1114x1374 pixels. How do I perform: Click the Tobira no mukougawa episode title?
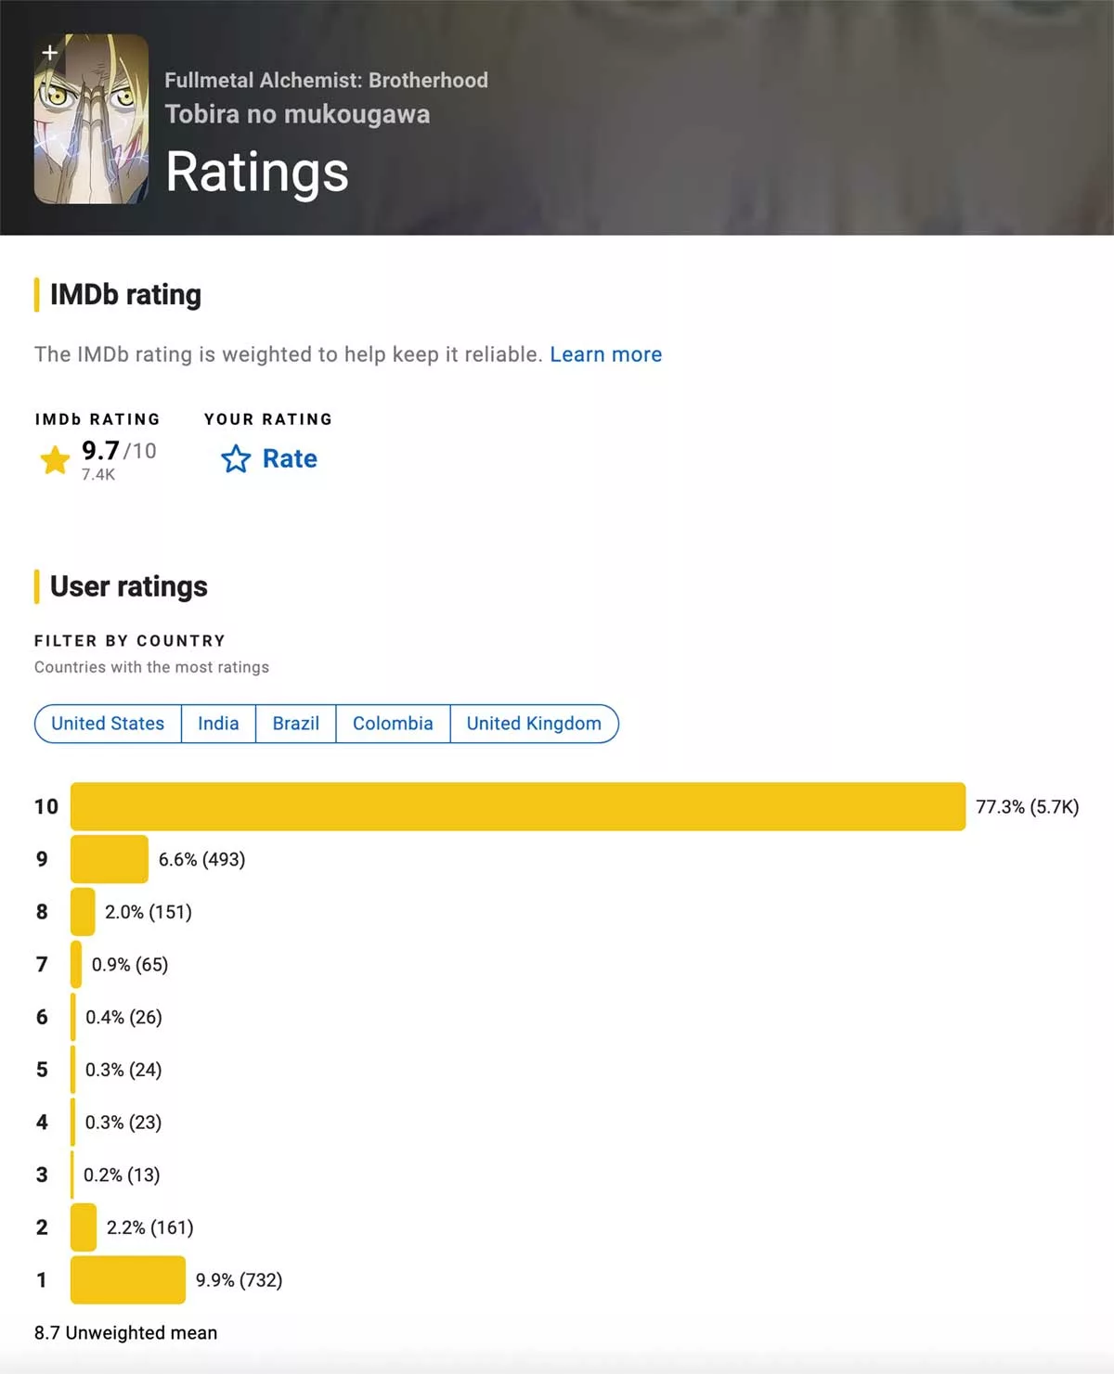[x=297, y=114]
